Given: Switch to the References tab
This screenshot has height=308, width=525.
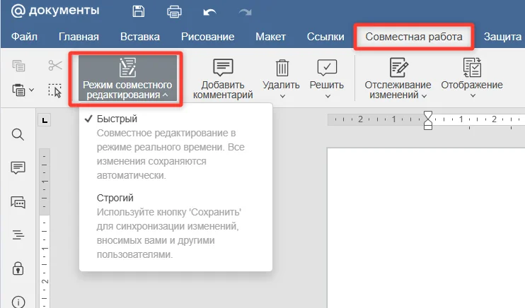Looking at the screenshot, I should [325, 37].
